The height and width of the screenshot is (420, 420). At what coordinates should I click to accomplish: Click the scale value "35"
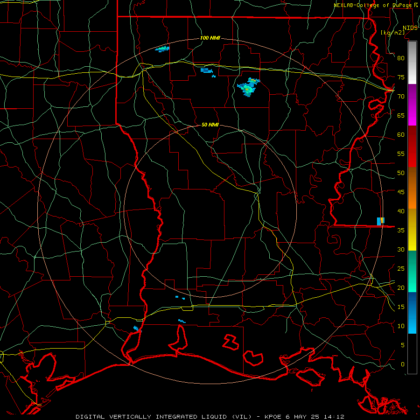click(x=401, y=231)
